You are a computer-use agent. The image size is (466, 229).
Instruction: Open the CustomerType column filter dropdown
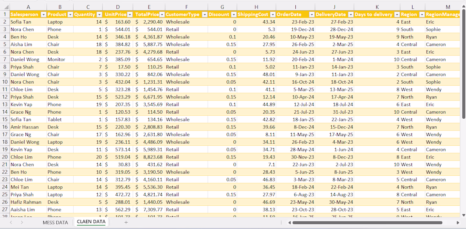coord(205,14)
